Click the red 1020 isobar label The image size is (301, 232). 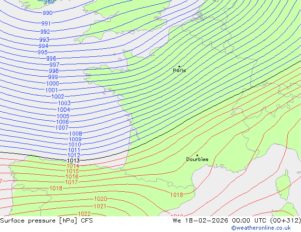[101, 199]
